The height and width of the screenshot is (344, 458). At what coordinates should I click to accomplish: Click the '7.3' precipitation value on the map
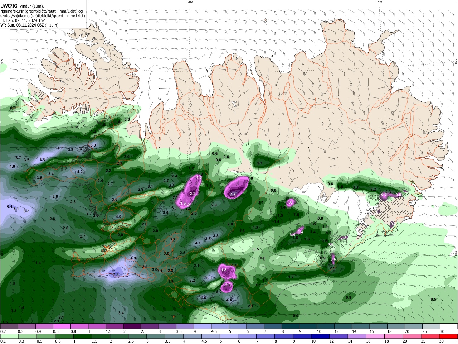[116, 275]
